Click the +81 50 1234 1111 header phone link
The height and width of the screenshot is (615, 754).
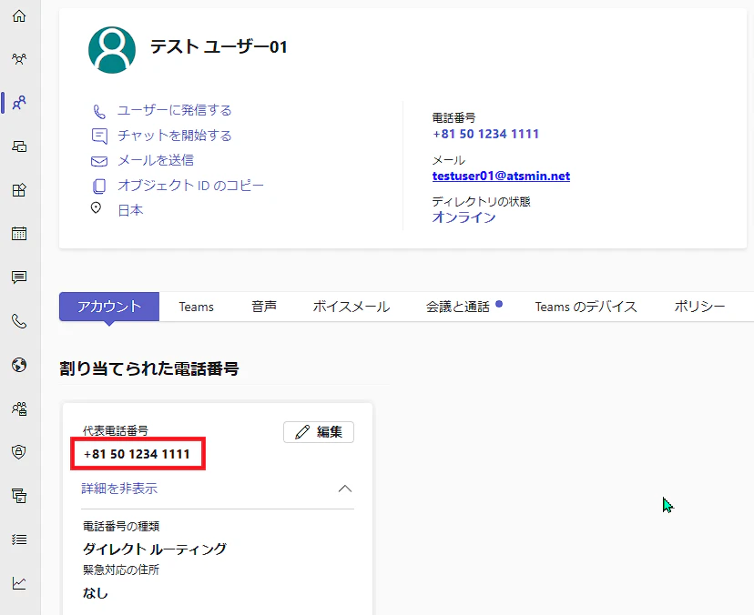[485, 134]
